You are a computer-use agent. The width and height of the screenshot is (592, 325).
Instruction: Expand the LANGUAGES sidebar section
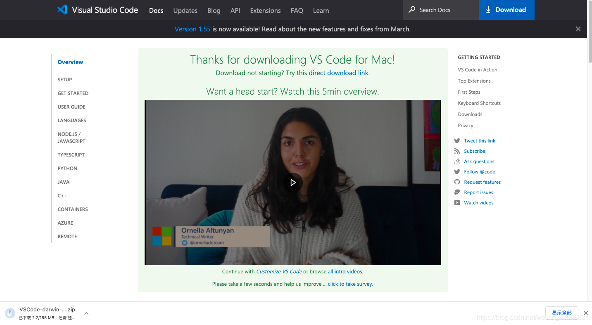tap(72, 120)
